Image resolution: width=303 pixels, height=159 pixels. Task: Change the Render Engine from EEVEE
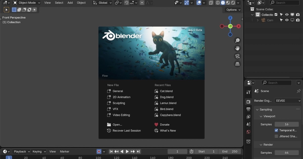coord(287,100)
